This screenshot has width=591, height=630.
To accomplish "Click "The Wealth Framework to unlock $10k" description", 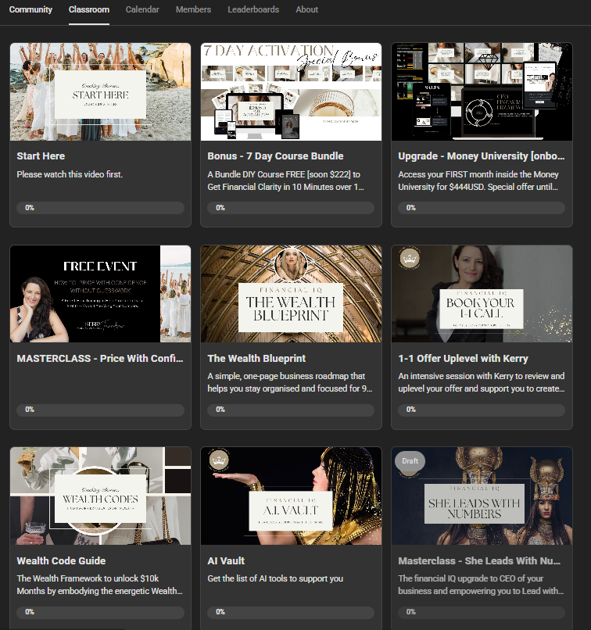I will (x=99, y=585).
